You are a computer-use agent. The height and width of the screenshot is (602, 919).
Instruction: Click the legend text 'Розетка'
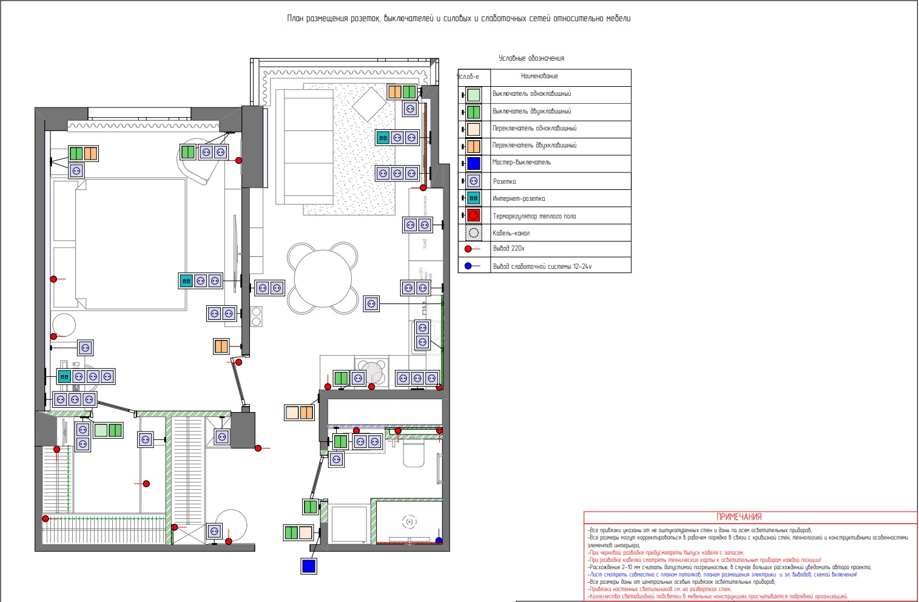[x=505, y=181]
